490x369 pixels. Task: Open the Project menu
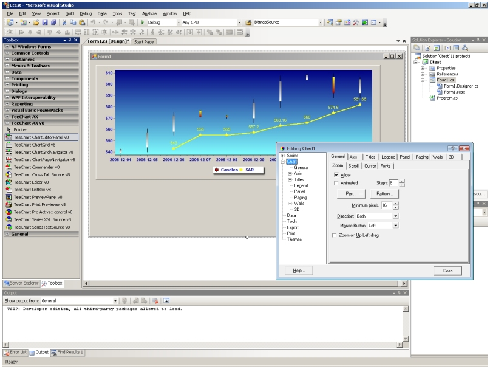coord(53,13)
